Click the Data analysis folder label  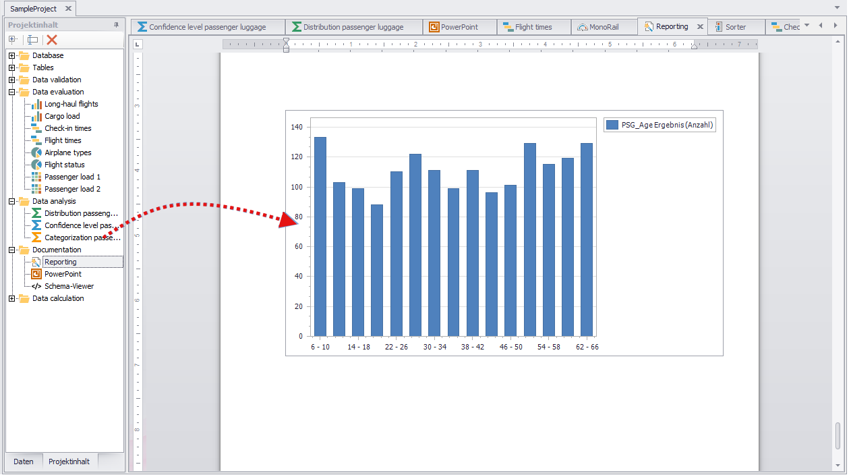[x=54, y=201]
